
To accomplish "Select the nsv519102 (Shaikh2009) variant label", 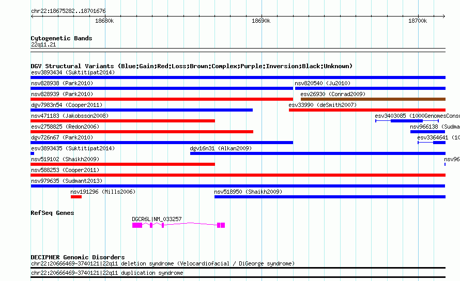I will 65,159.
